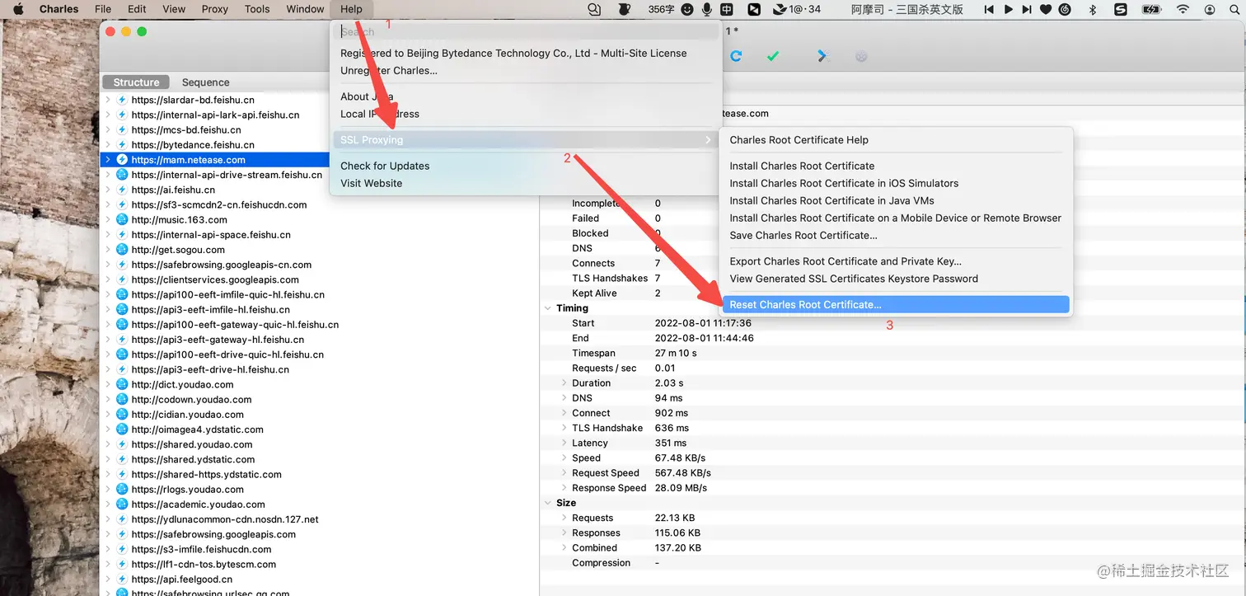Open the Window menu
Image resolution: width=1246 pixels, height=596 pixels.
(x=305, y=9)
